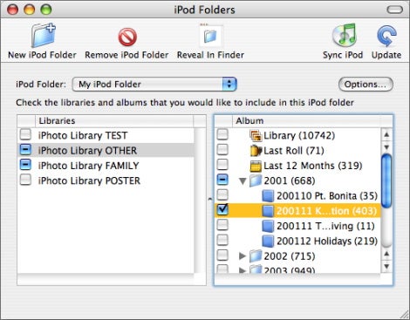Click the New iPod Folder toolbar icon
Screen dimensions: 410x320
[44, 36]
